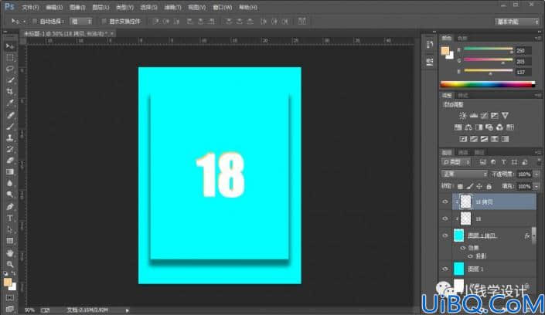
Task: Add a Color Balance adjustment layer
Action: pos(468,127)
